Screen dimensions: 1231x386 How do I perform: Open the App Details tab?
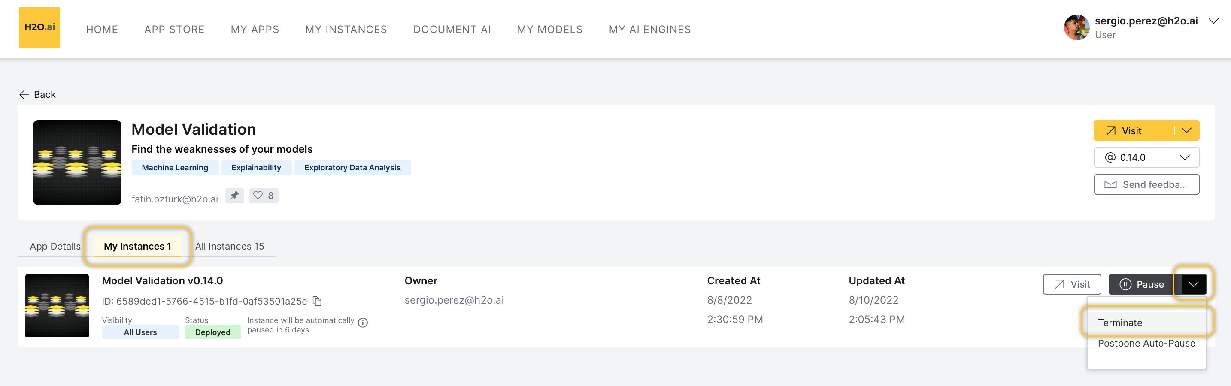click(x=55, y=246)
